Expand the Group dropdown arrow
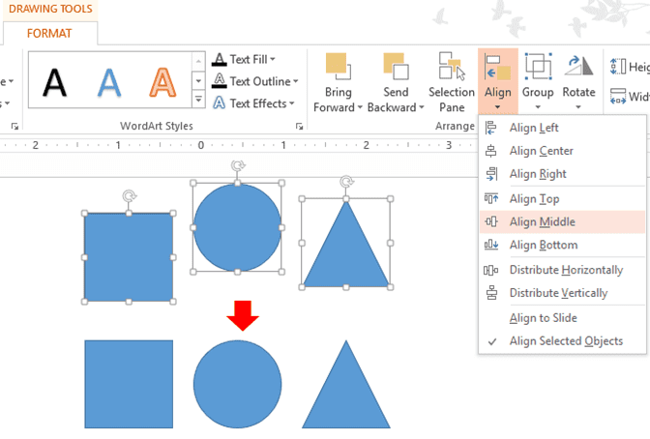 pos(538,107)
